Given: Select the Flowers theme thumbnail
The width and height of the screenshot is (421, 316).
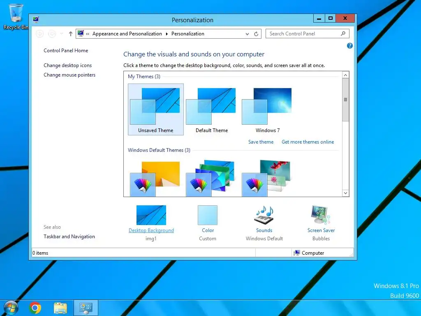Looking at the screenshot, I should [266, 179].
